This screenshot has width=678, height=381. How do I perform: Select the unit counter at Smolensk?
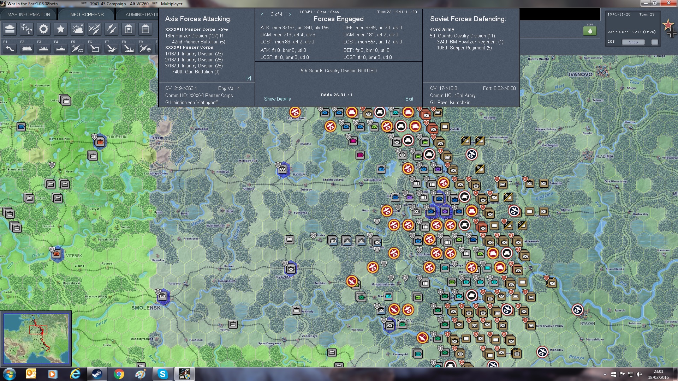point(162,296)
